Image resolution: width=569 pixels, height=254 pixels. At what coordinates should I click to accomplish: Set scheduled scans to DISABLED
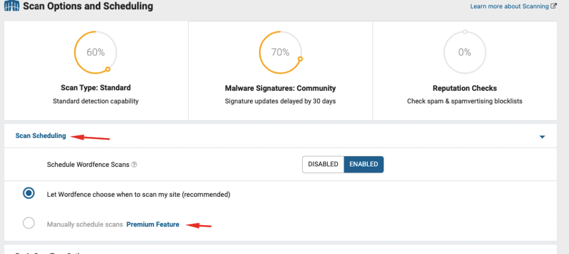323,164
